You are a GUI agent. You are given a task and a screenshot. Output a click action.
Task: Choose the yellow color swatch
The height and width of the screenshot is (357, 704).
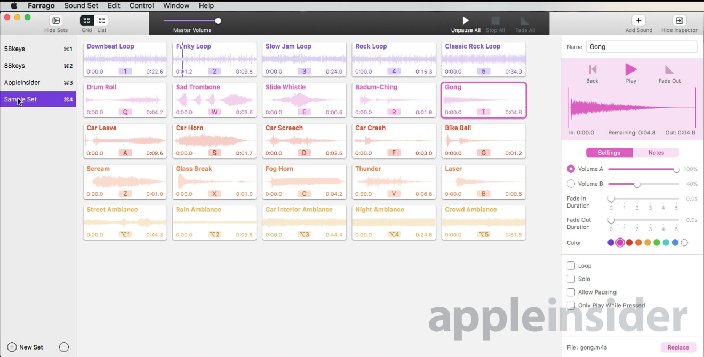(x=647, y=243)
